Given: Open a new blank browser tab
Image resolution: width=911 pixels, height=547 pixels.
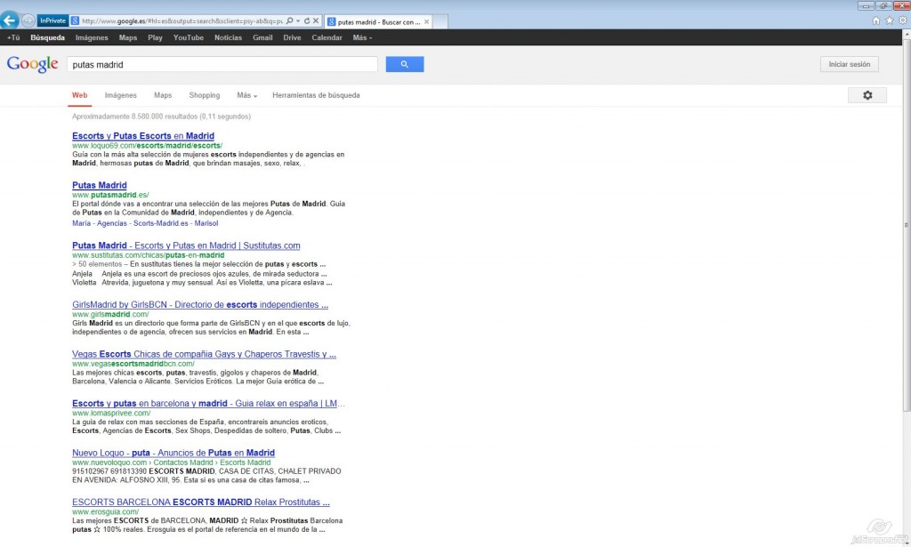Looking at the screenshot, I should (440, 21).
